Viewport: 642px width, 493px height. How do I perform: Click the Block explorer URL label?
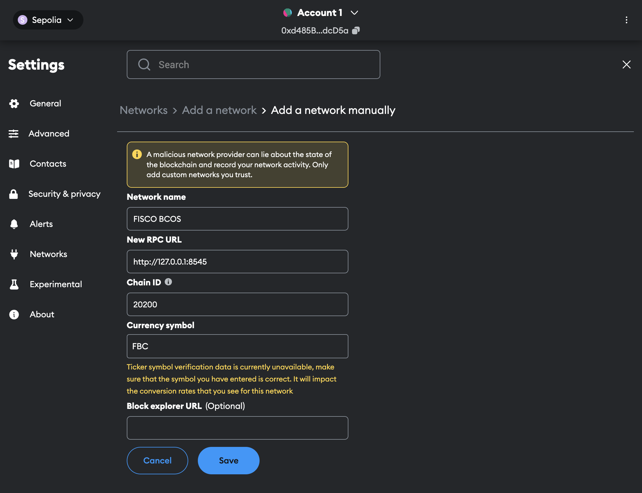164,406
